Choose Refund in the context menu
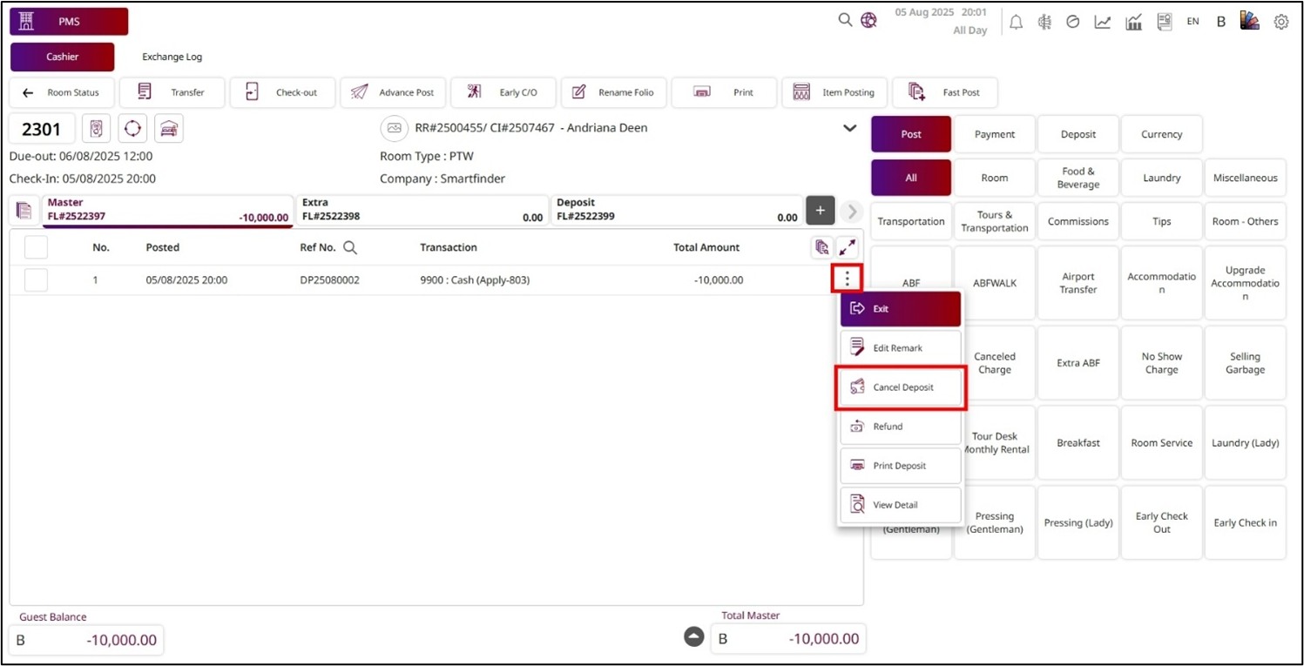Image resolution: width=1304 pixels, height=666 pixels. pos(901,427)
